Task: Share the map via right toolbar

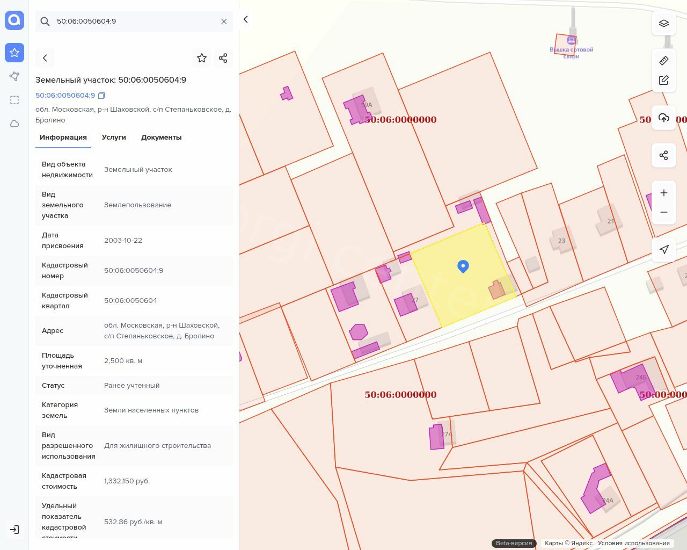Action: [663, 155]
